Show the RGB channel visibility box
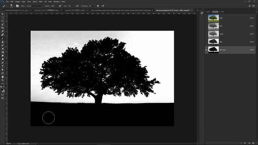This screenshot has width=258, height=145. point(206,18)
